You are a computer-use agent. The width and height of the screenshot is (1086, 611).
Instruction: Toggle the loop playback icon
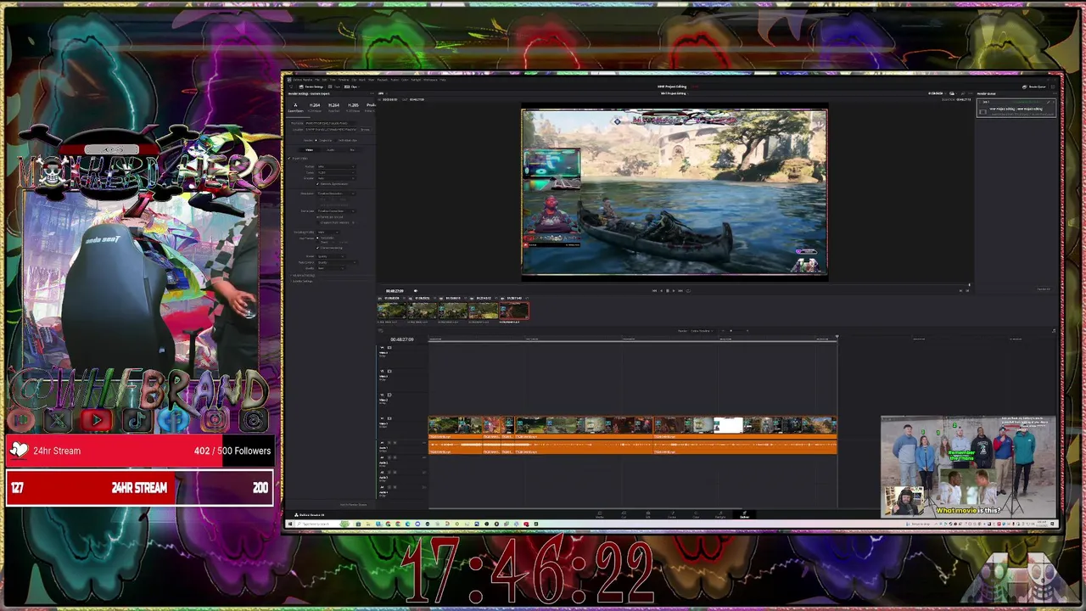(x=688, y=290)
